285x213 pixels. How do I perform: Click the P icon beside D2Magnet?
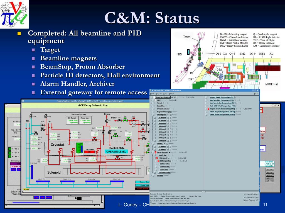point(170,149)
